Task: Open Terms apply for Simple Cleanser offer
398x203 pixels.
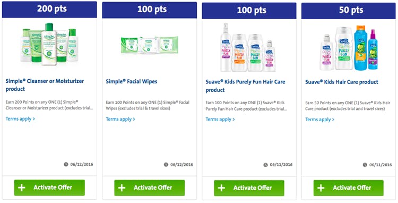Action: tap(20, 119)
